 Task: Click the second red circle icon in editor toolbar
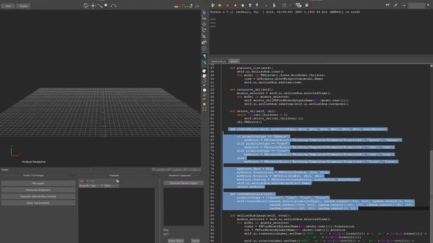pyautogui.click(x=235, y=5)
